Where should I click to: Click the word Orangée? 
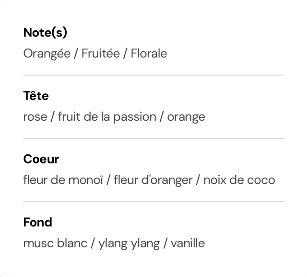(47, 53)
